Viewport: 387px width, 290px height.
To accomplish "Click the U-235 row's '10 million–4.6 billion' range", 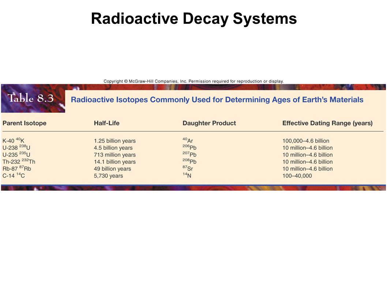I will click(308, 155).
